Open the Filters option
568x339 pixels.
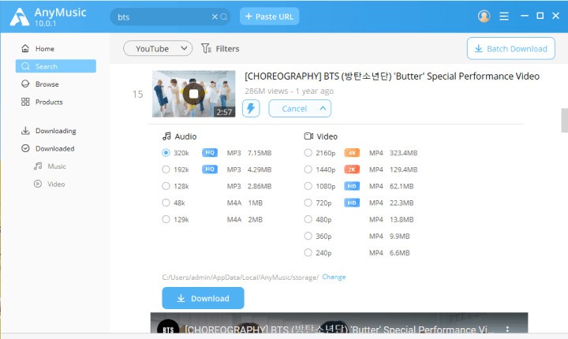(220, 49)
